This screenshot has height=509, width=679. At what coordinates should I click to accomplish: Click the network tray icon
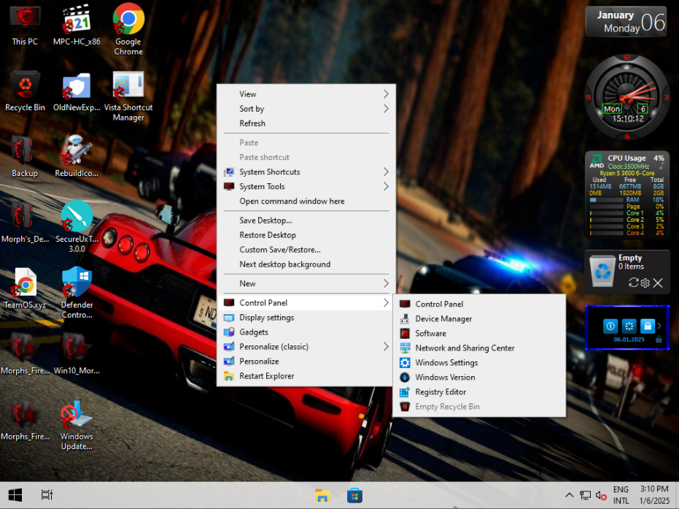pos(586,495)
